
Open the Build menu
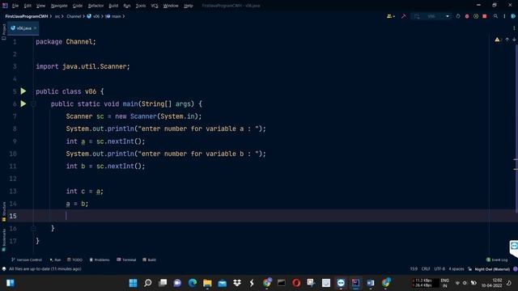point(113,6)
